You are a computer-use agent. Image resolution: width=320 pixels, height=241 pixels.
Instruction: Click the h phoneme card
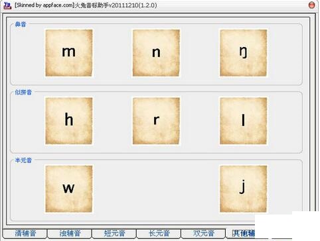(69, 121)
